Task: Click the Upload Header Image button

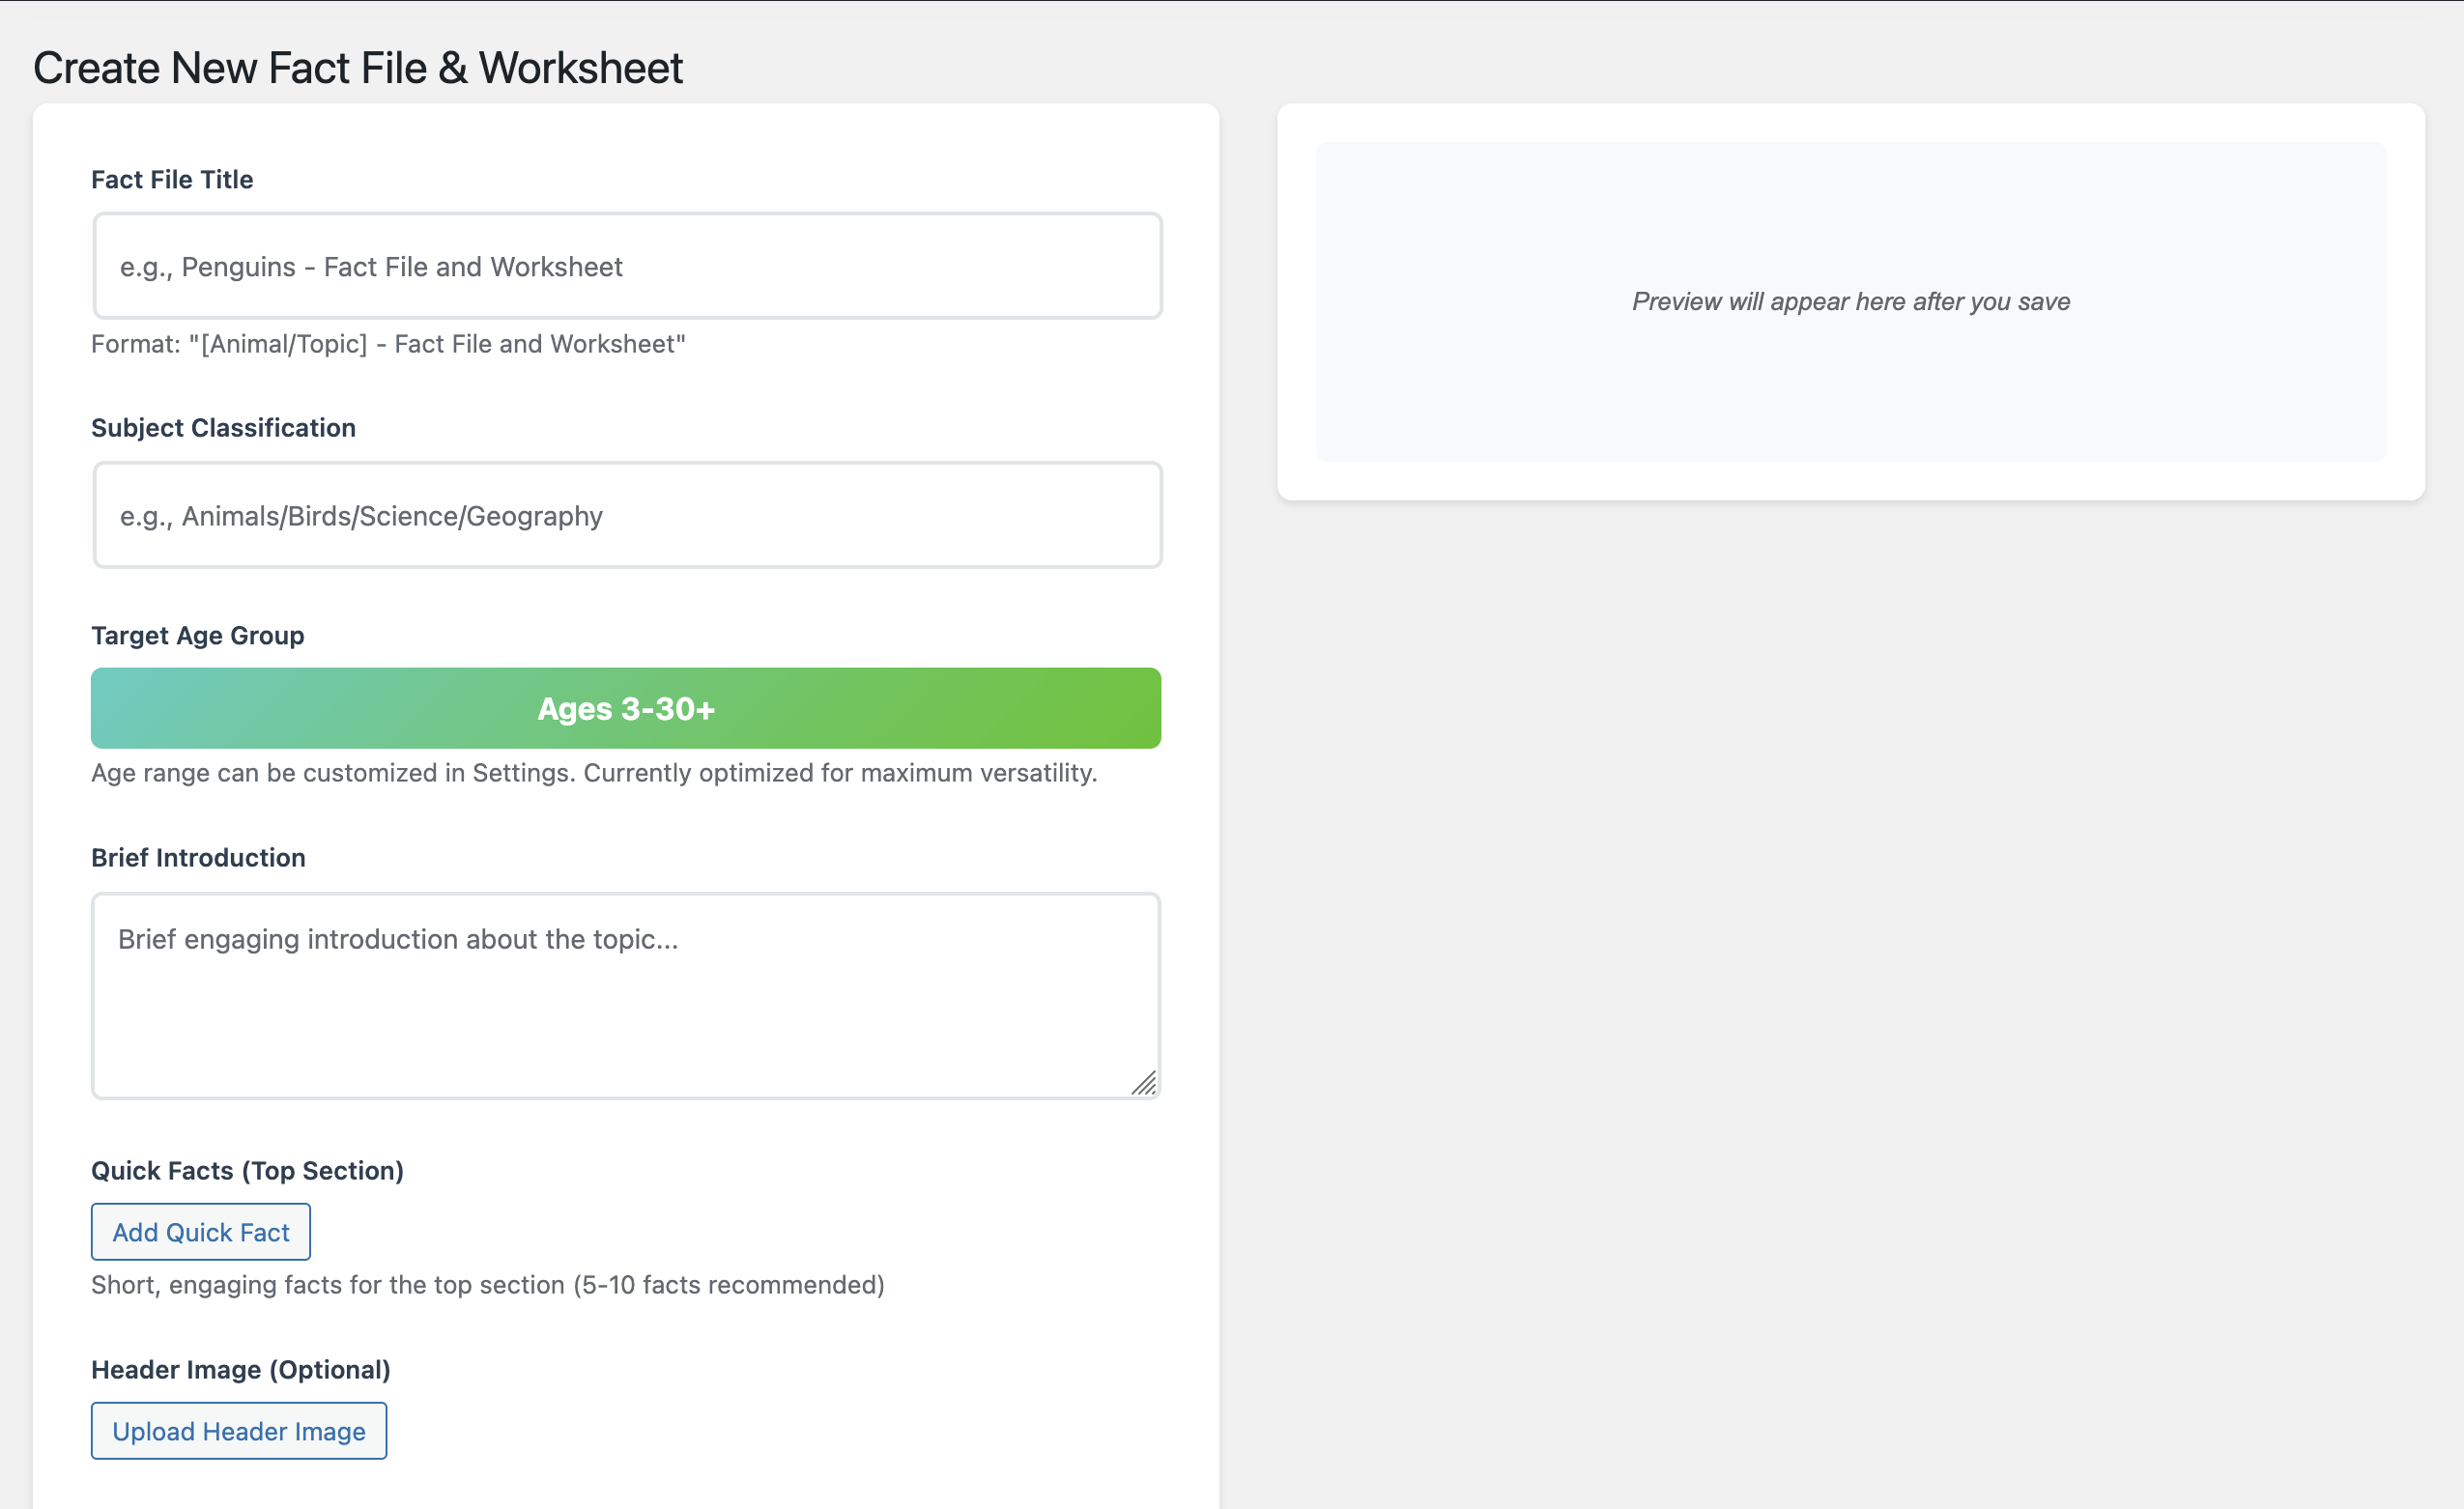Action: point(238,1430)
